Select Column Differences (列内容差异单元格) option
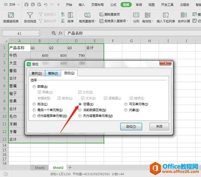201x177 pixels. click(x=80, y=116)
